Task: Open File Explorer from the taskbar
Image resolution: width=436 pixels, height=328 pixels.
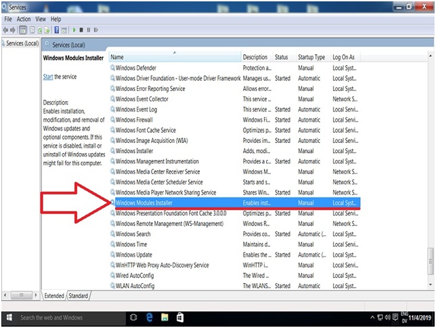Action: pyautogui.click(x=165, y=317)
